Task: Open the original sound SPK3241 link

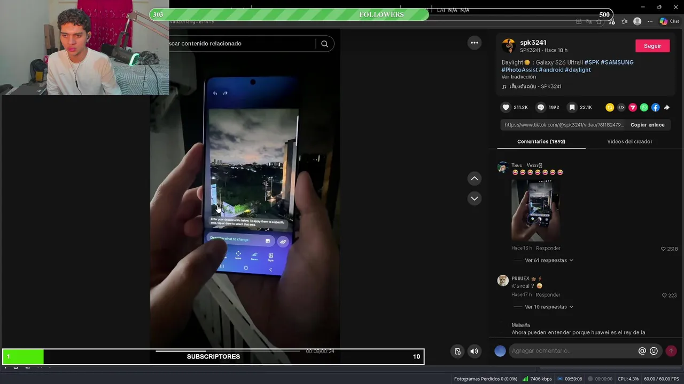Action: pos(531,86)
